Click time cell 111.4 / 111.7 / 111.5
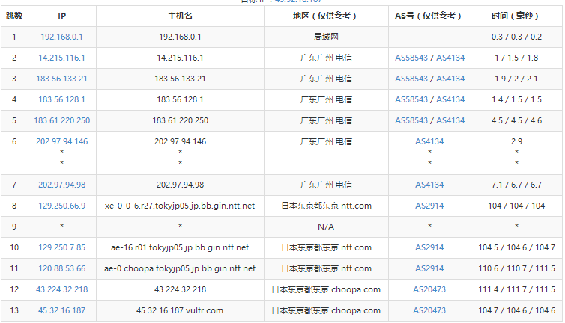The width and height of the screenshot is (565, 323). (516, 289)
